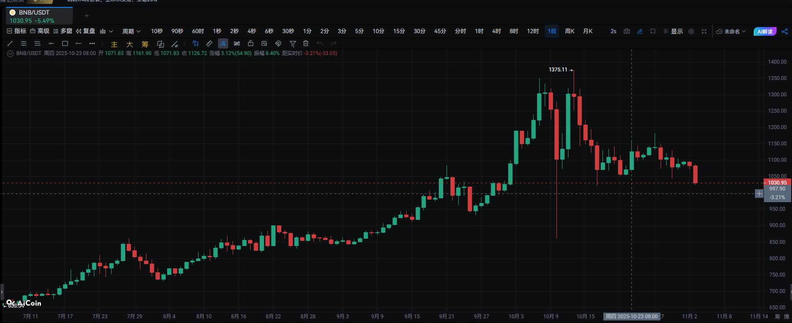This screenshot has height=323, width=792.
Task: Click the share icon beside AI解读
Action: (x=785, y=31)
